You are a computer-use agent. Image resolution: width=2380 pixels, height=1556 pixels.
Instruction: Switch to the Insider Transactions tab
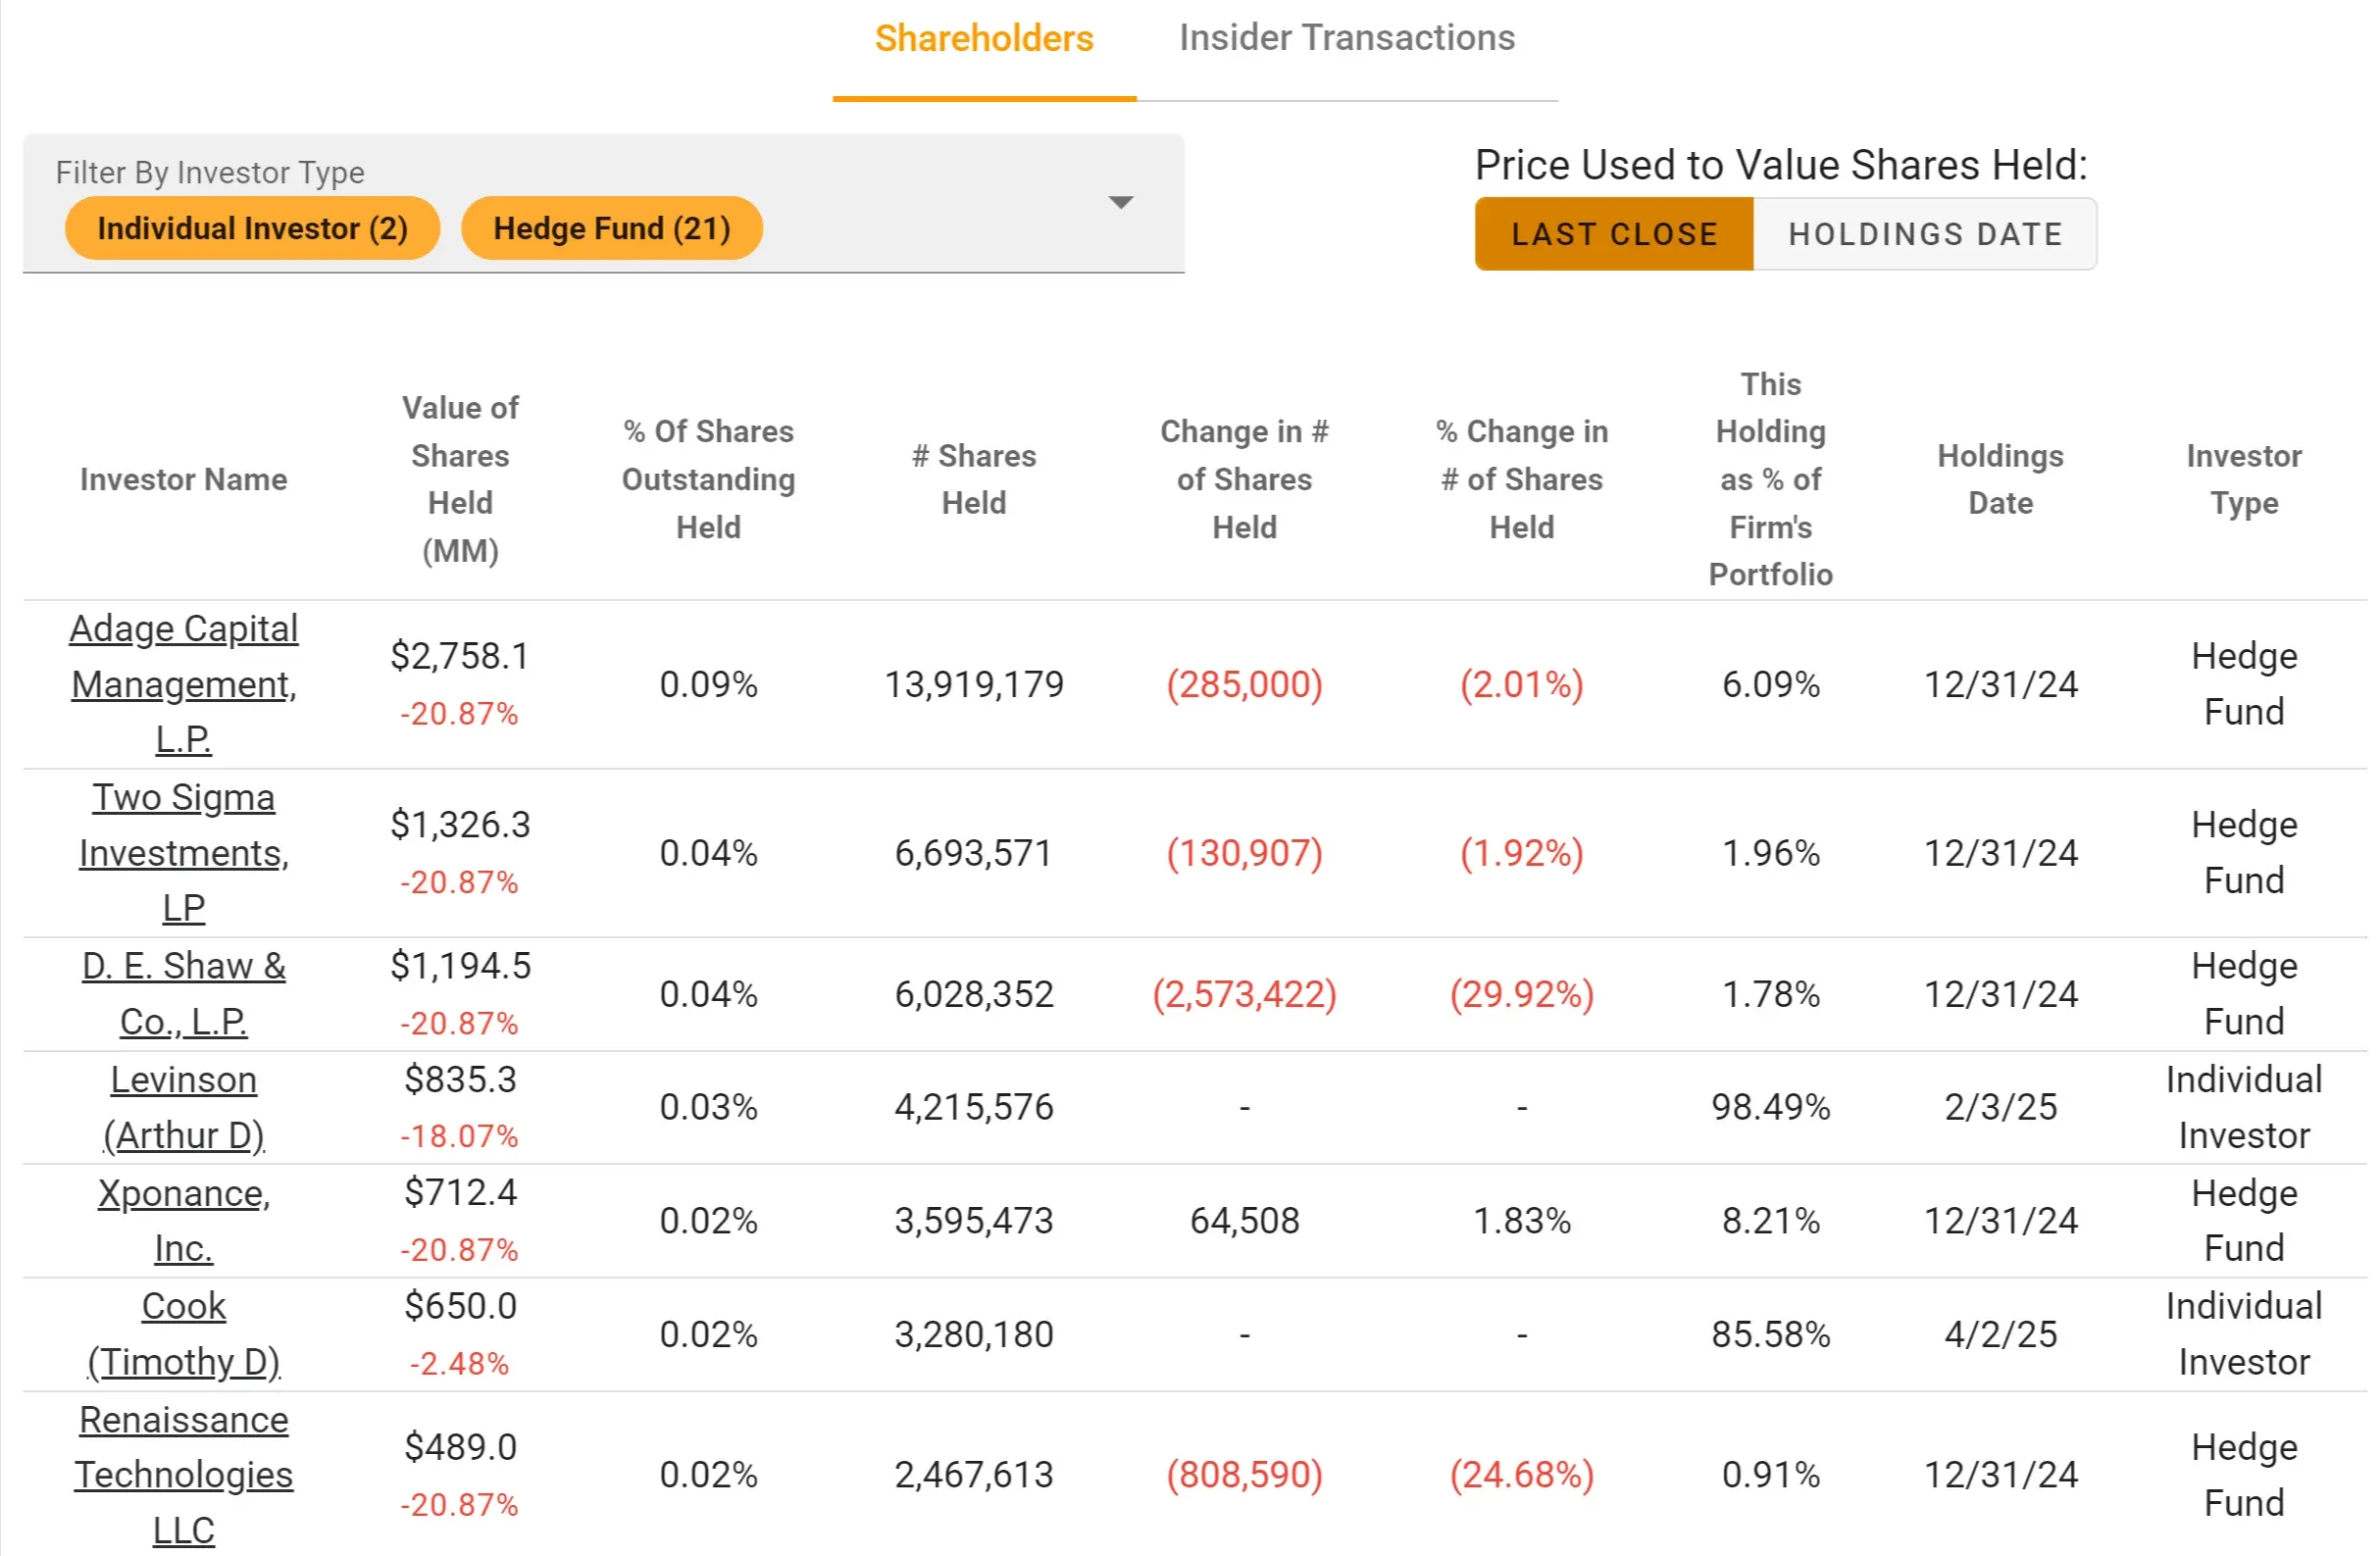pyautogui.click(x=1346, y=38)
